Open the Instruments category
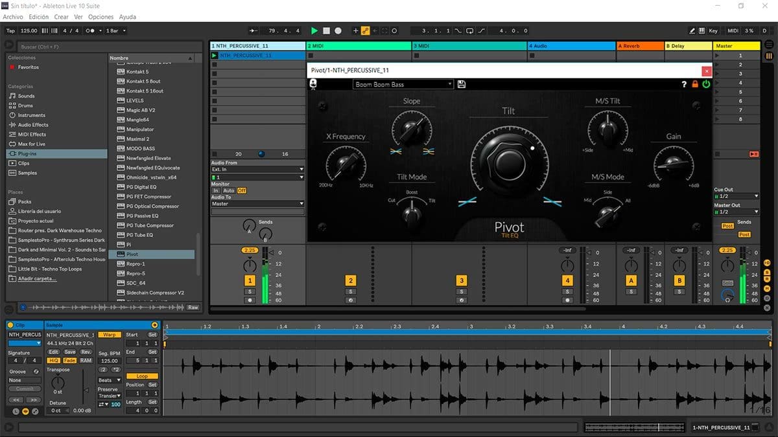 (x=32, y=115)
